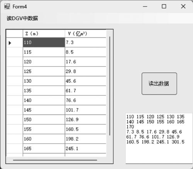Click the V (亿m³) column header
The image size is (193, 169).
click(86, 33)
